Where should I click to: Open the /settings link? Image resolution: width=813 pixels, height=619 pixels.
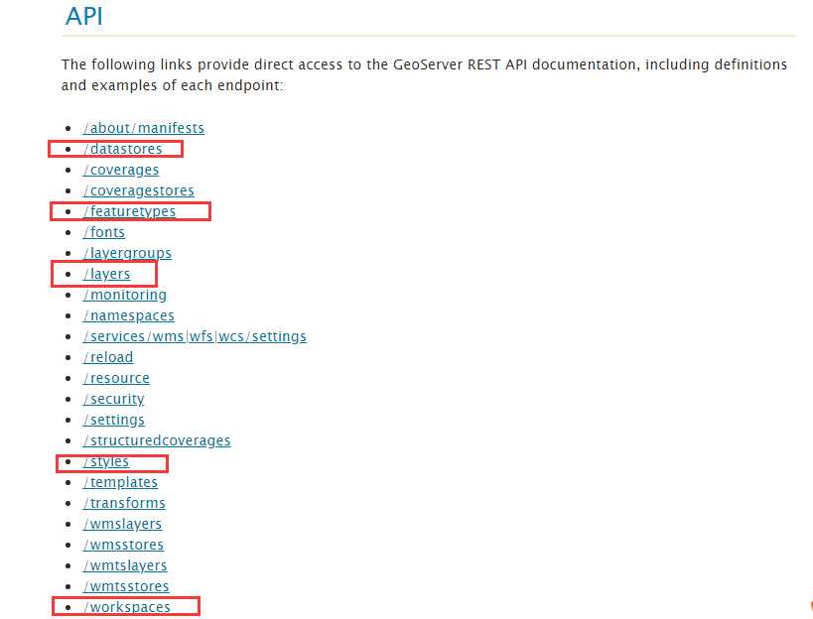(x=113, y=420)
